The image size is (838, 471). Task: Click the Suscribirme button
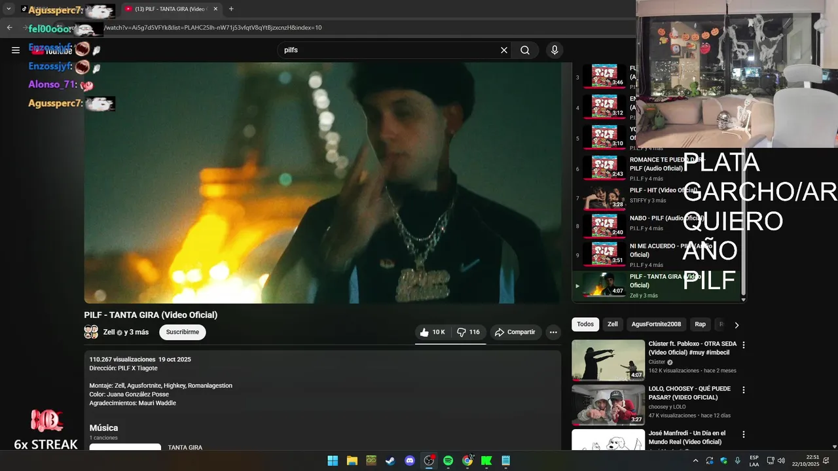coord(183,332)
